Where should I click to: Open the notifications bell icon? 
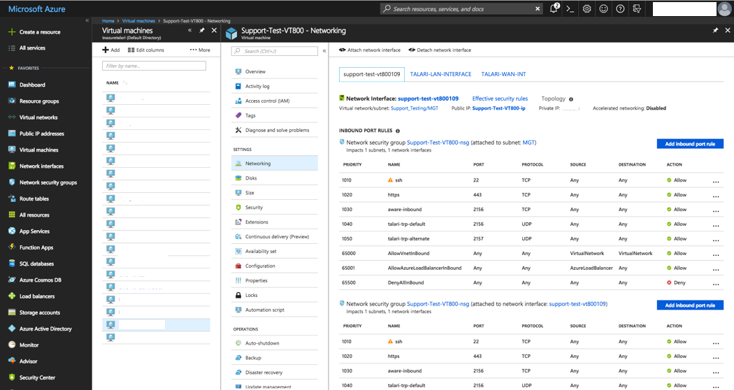pyautogui.click(x=554, y=9)
